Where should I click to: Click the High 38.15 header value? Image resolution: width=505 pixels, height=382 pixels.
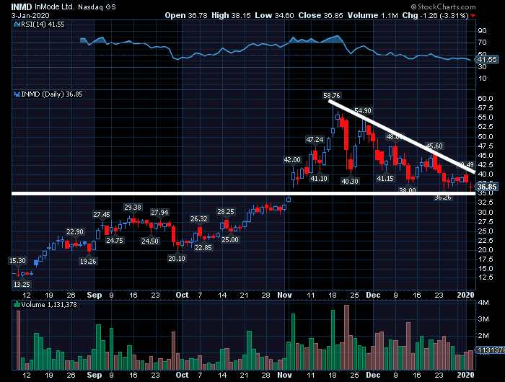click(231, 15)
